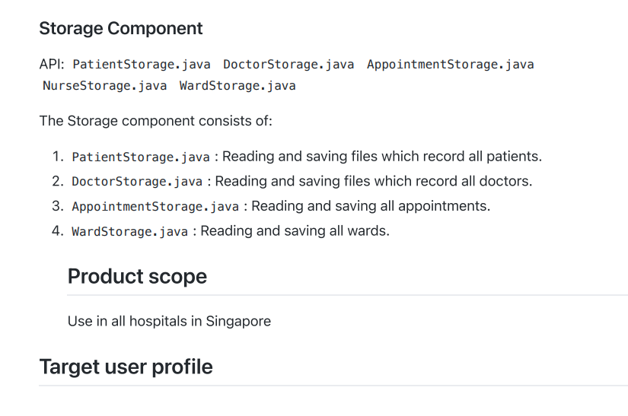Click "Reading and saving all wards" text
Viewport: 628px width, 416px height.
click(x=295, y=230)
